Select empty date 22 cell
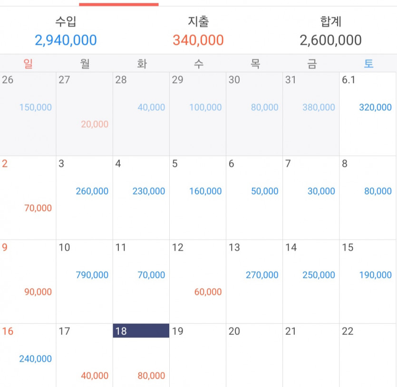 click(x=368, y=355)
